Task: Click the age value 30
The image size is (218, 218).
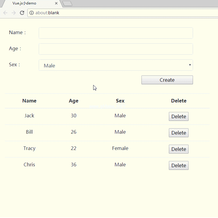Action: pos(74,116)
